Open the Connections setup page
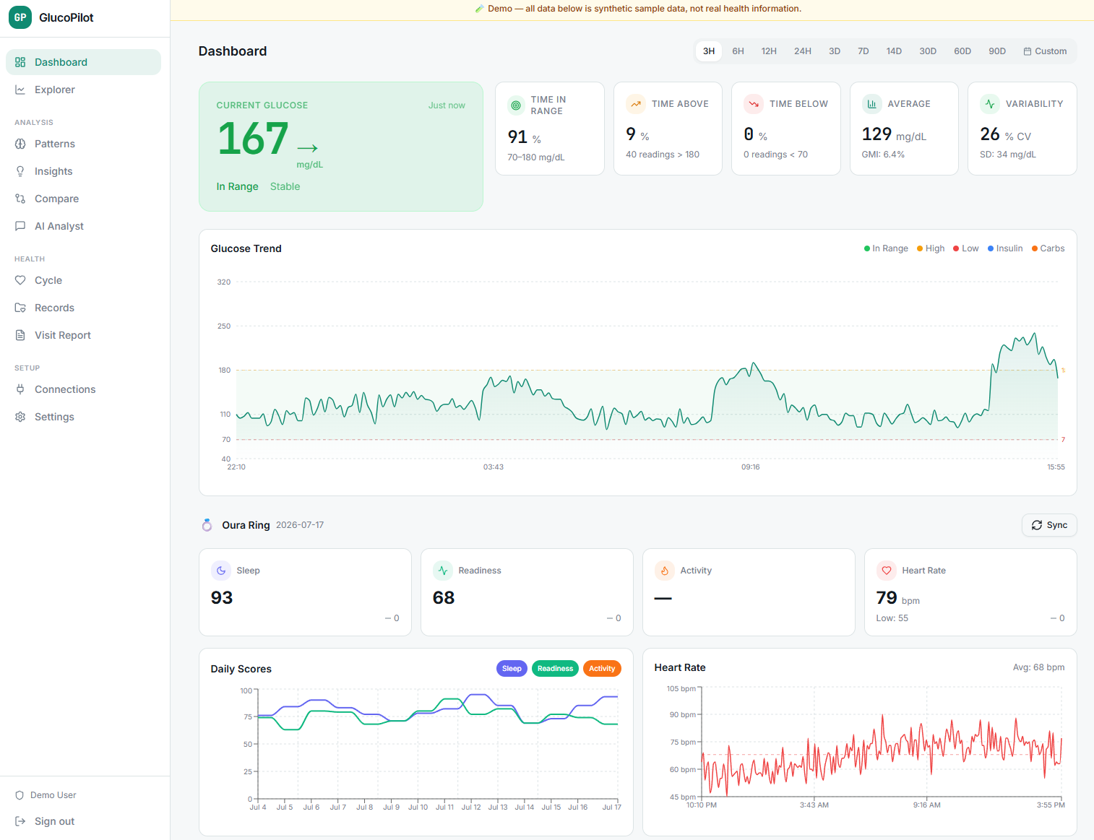The height and width of the screenshot is (840, 1094). (83, 389)
